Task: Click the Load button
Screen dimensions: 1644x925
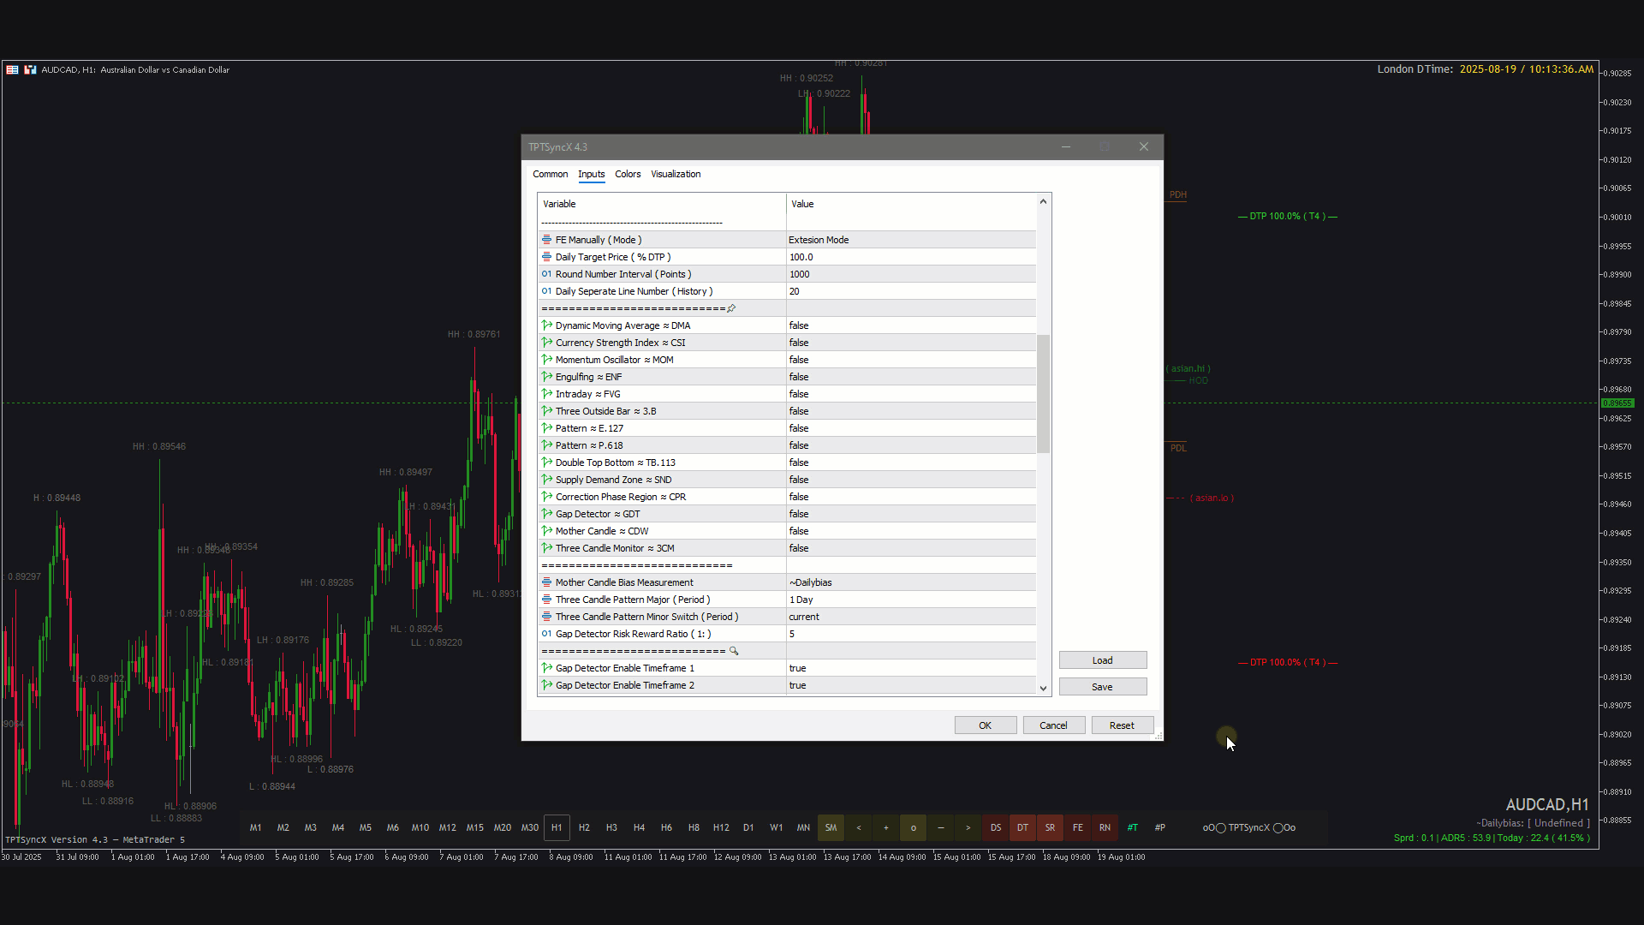Action: (x=1103, y=660)
